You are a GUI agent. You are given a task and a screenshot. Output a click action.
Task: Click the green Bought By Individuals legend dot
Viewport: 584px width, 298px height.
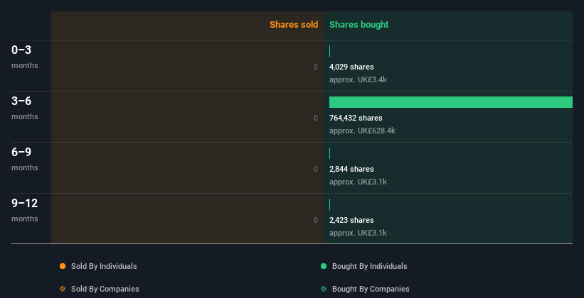coord(324,266)
